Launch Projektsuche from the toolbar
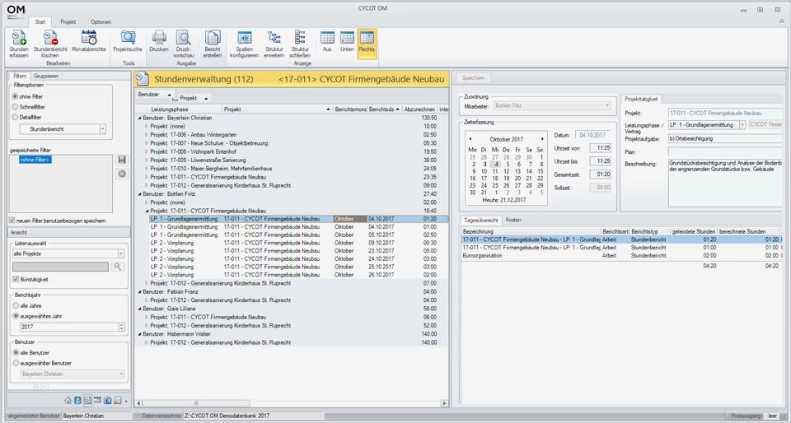This screenshot has width=791, height=423. 128,38
